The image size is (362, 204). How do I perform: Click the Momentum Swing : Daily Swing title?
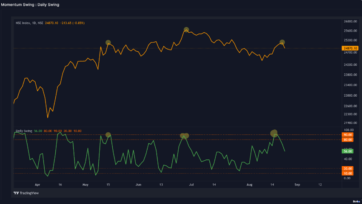pos(30,4)
